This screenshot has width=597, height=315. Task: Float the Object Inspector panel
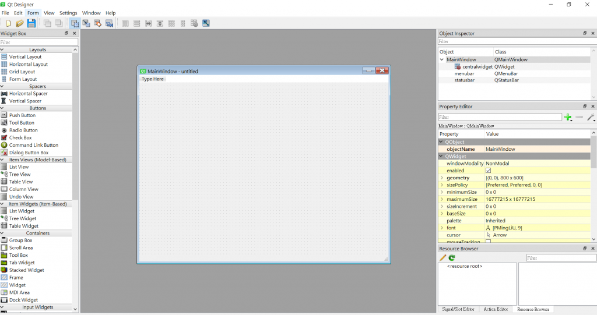585,33
